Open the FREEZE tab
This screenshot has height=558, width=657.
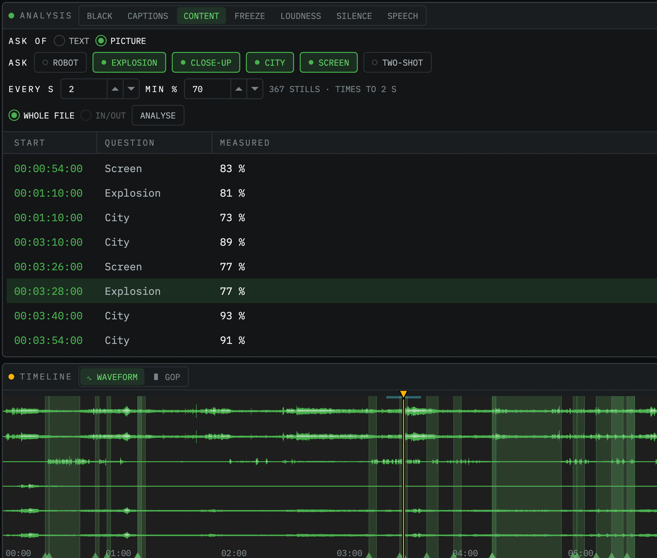pyautogui.click(x=249, y=16)
